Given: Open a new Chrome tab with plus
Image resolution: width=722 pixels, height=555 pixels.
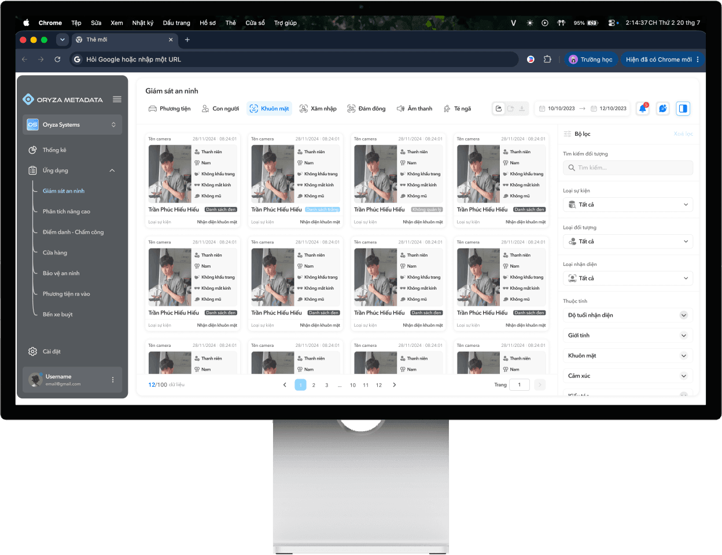Looking at the screenshot, I should [187, 40].
